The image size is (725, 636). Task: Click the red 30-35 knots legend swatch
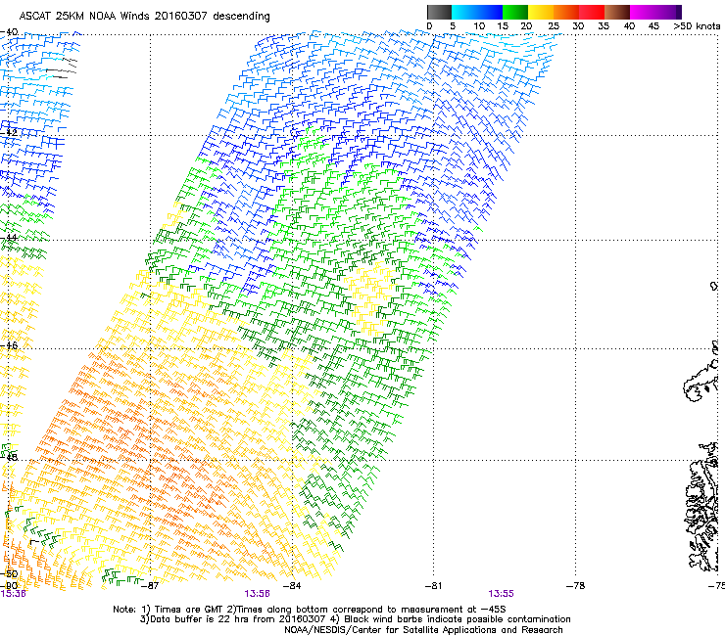click(x=592, y=12)
